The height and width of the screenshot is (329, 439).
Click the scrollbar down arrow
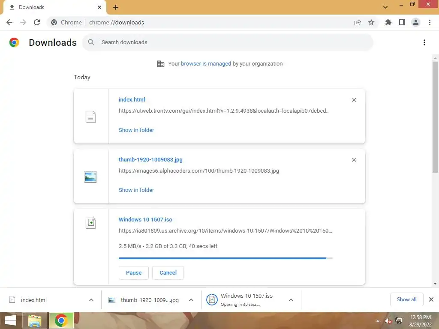point(436,284)
